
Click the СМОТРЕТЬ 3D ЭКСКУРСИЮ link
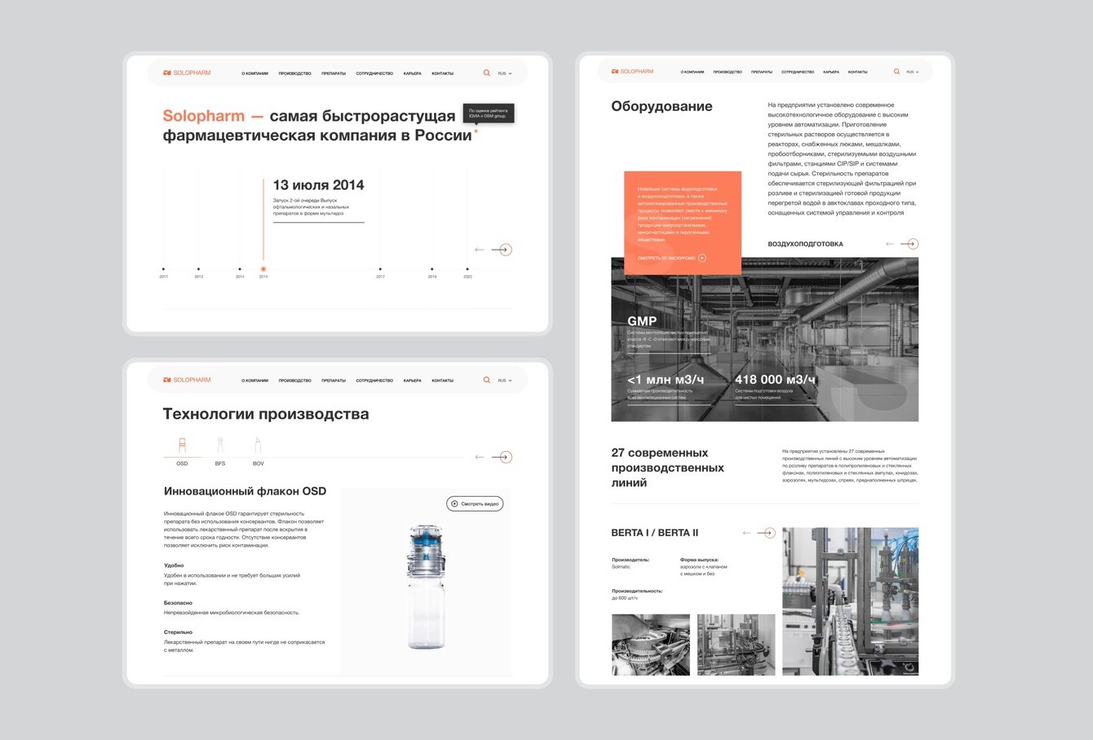(x=672, y=258)
